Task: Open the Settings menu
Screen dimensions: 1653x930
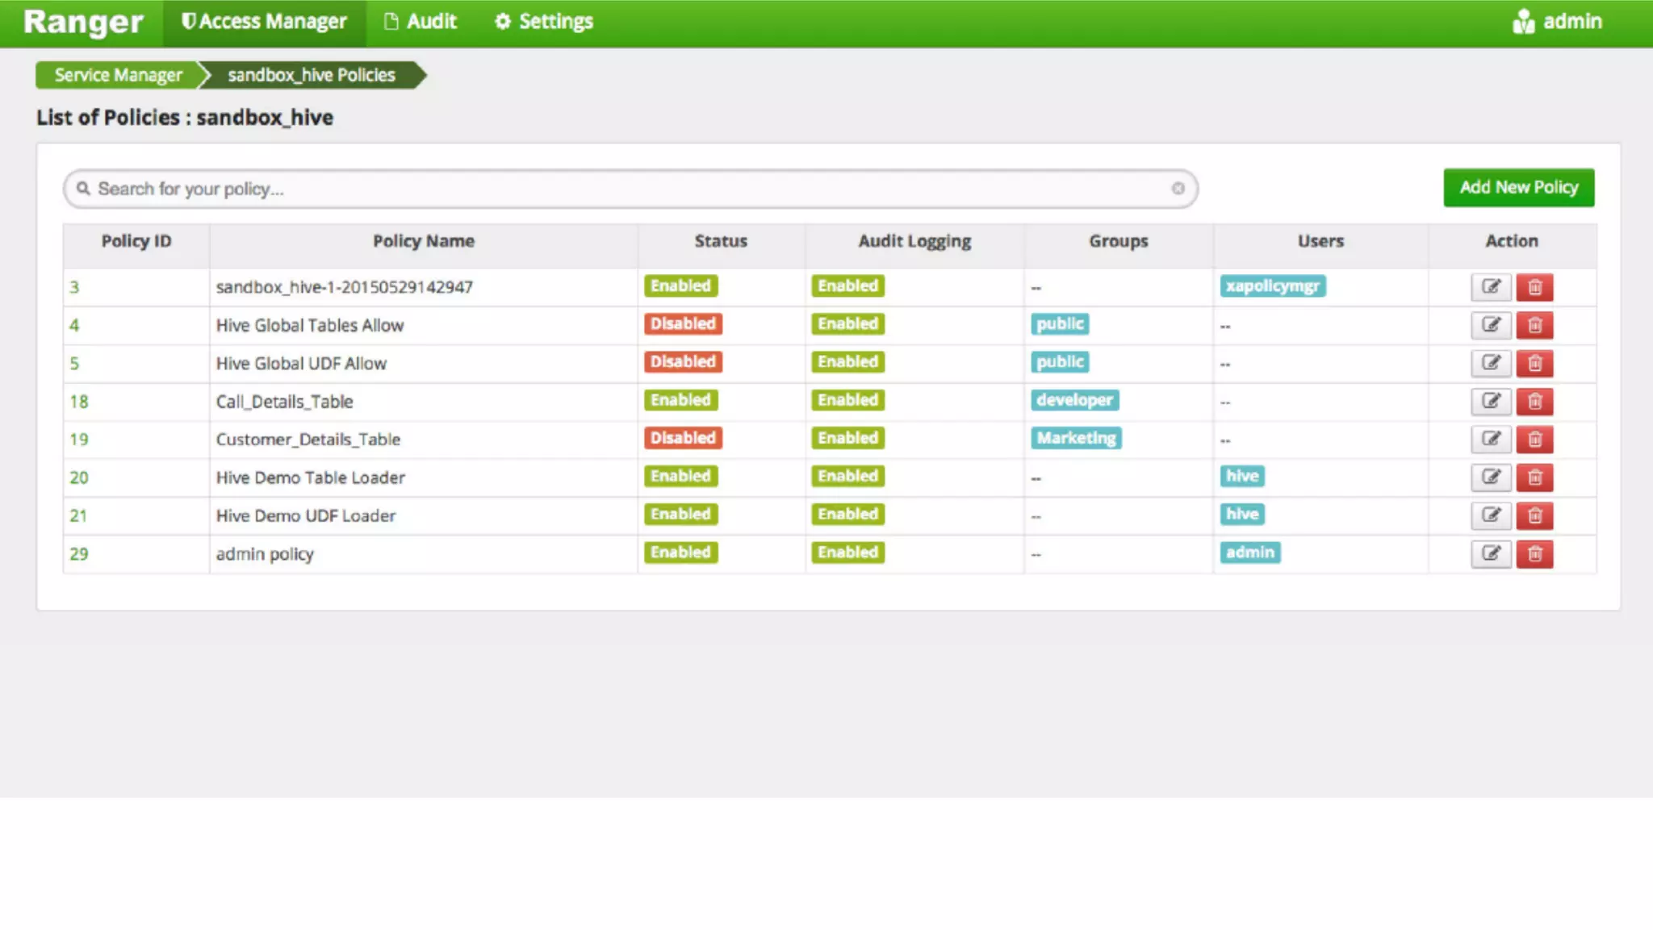Action: (x=544, y=22)
